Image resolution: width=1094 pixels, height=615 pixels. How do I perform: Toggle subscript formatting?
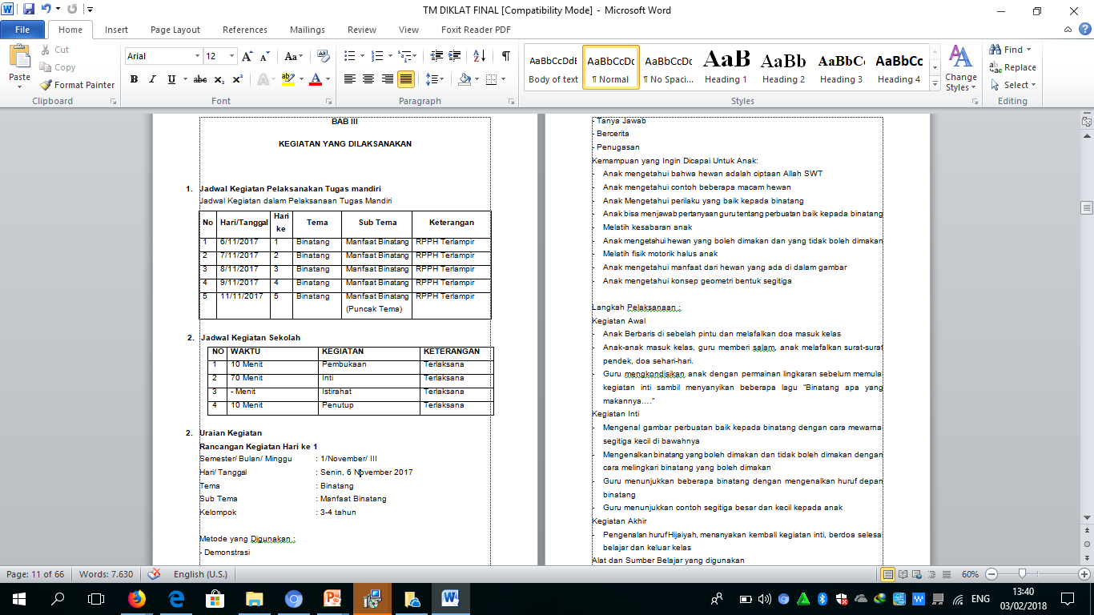tap(221, 79)
